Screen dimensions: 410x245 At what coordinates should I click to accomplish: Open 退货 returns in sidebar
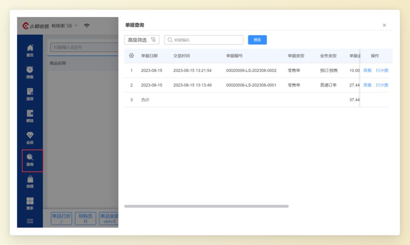[30, 94]
